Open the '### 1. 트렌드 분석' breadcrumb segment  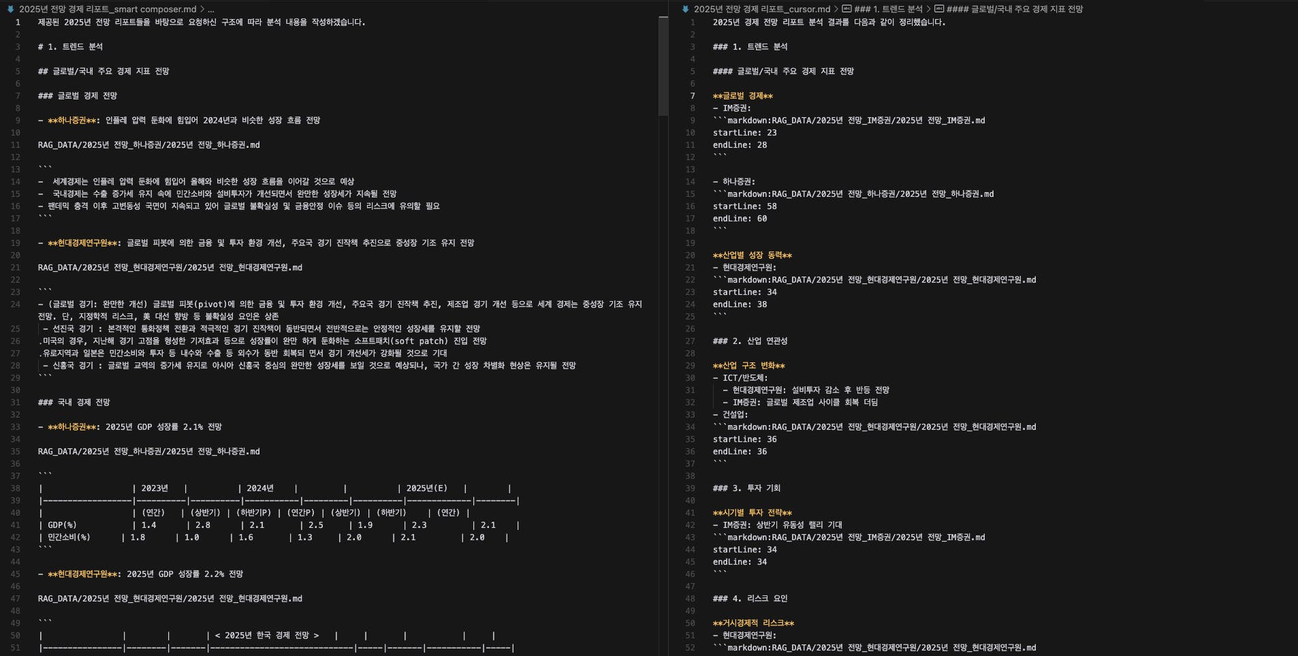tap(888, 10)
